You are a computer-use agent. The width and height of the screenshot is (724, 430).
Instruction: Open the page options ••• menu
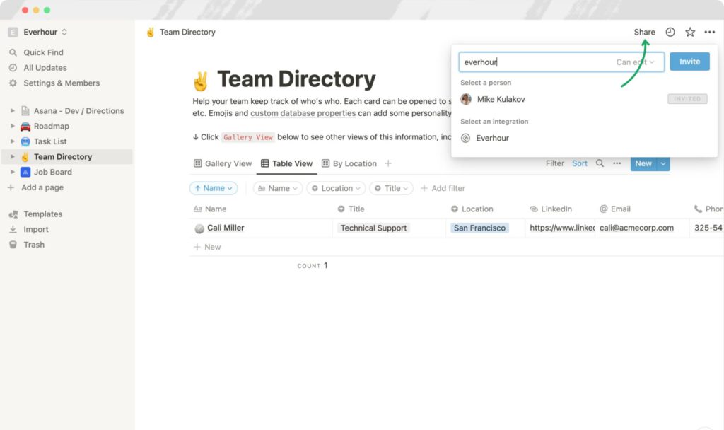(710, 32)
